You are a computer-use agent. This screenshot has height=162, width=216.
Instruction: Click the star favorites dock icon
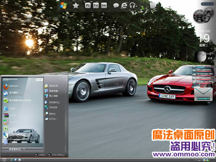(76, 6)
